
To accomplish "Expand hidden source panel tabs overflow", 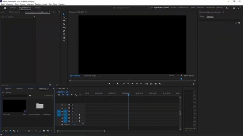I will coord(59,12).
